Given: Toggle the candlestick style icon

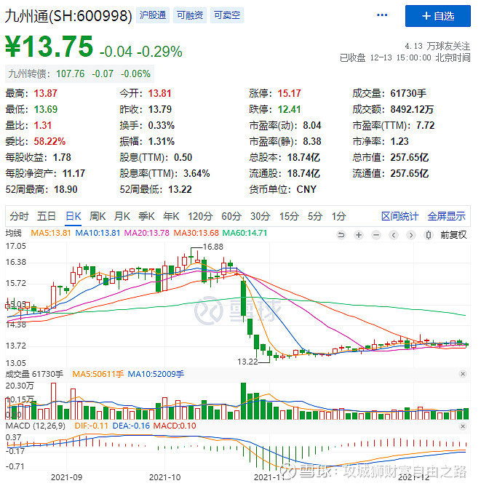Looking at the screenshot, I should (x=429, y=235).
